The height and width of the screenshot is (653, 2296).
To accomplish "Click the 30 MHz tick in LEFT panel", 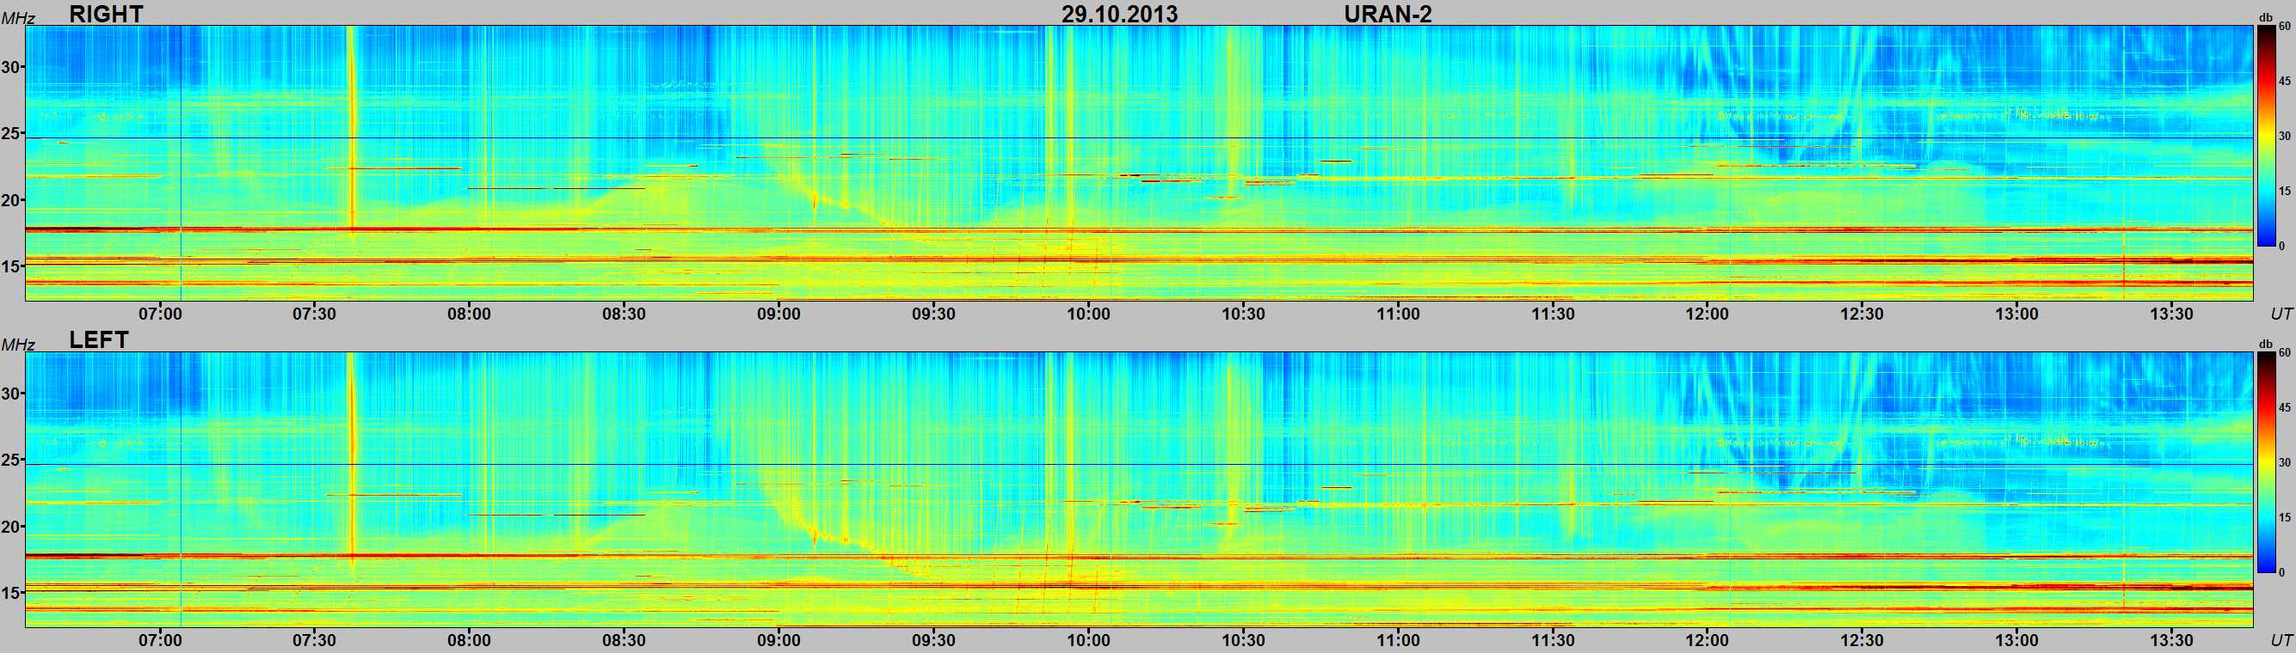I will (x=11, y=394).
